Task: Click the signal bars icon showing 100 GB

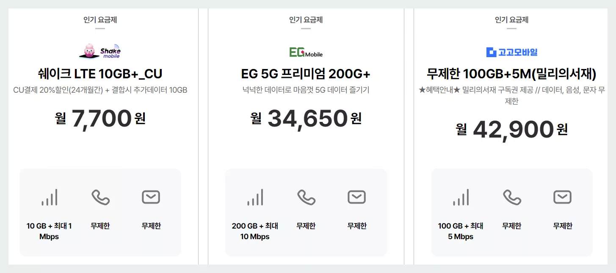Action: (460, 196)
